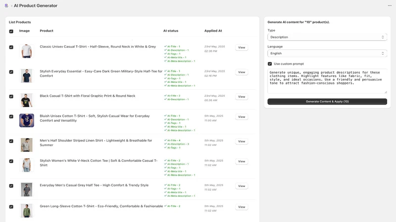This screenshot has width=396, height=222.
Task: Click the dark green tee thumbnail of Stylish Everyday
Action: click(x=27, y=76)
